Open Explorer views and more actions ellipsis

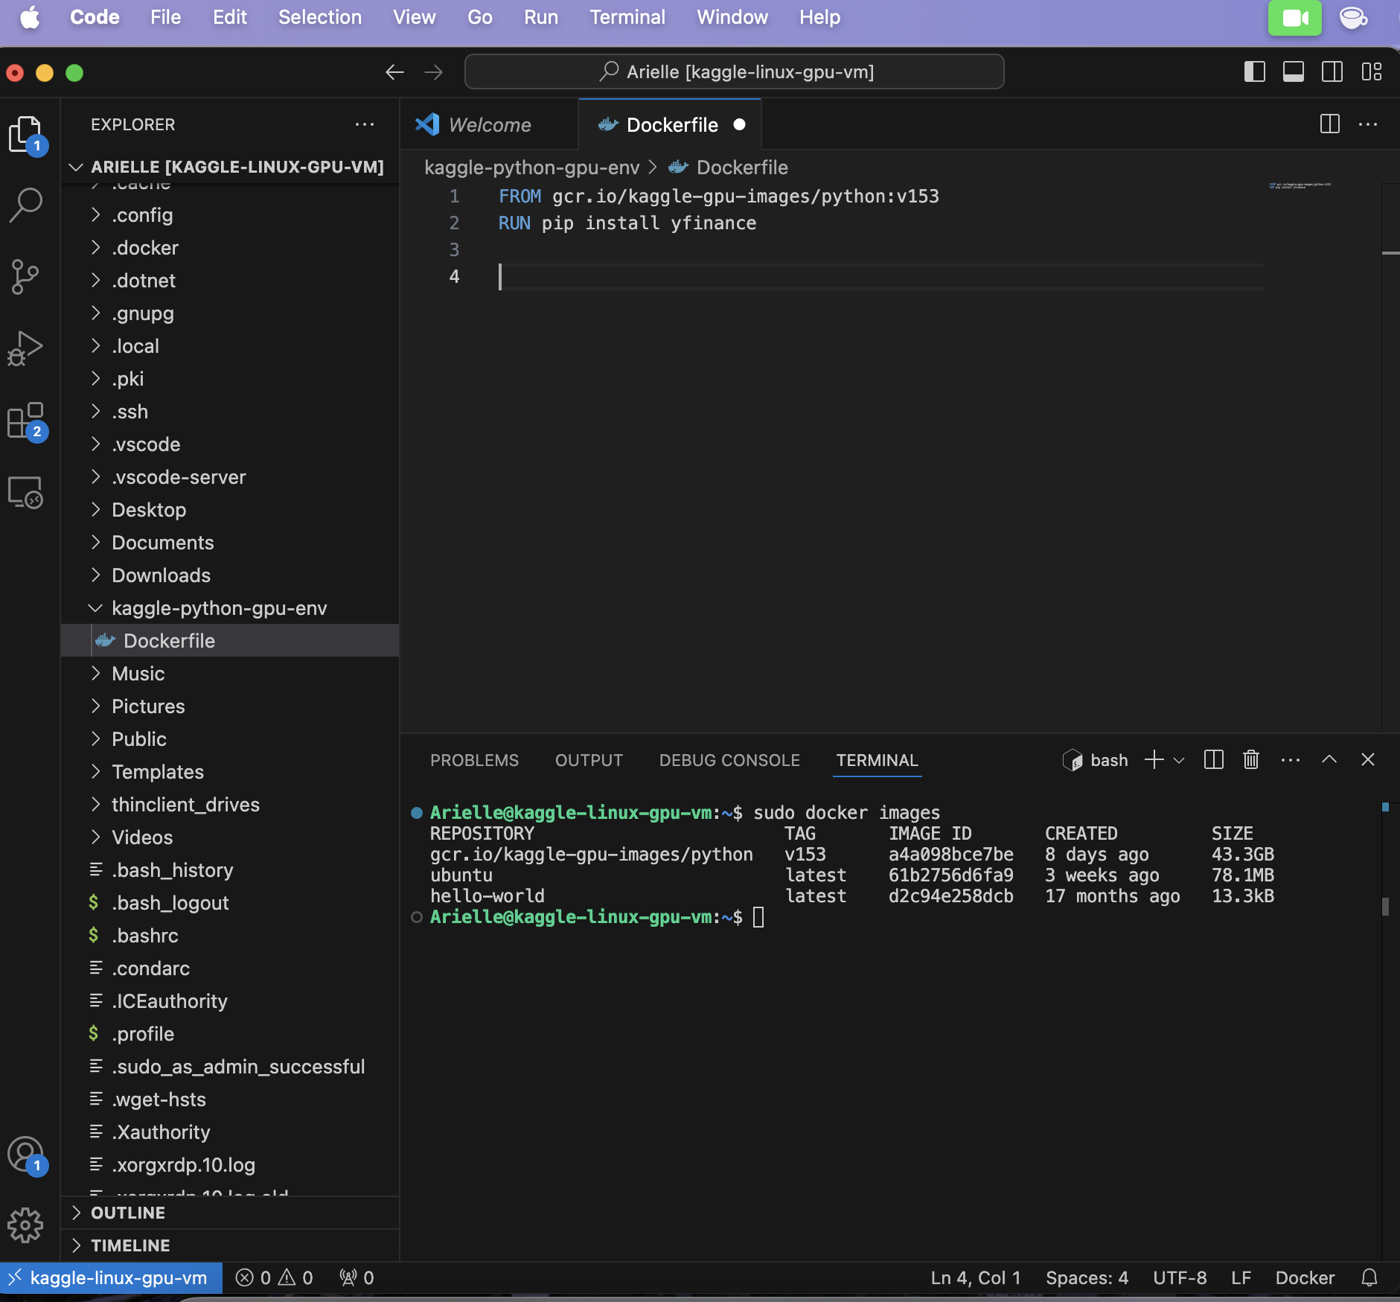(x=365, y=124)
